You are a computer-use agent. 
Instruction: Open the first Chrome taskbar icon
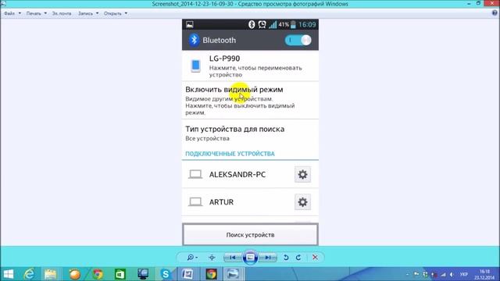click(x=98, y=274)
